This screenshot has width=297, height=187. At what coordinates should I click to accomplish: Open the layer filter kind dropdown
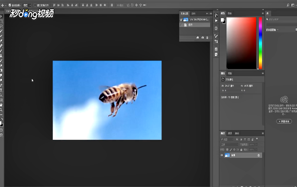click(x=227, y=139)
